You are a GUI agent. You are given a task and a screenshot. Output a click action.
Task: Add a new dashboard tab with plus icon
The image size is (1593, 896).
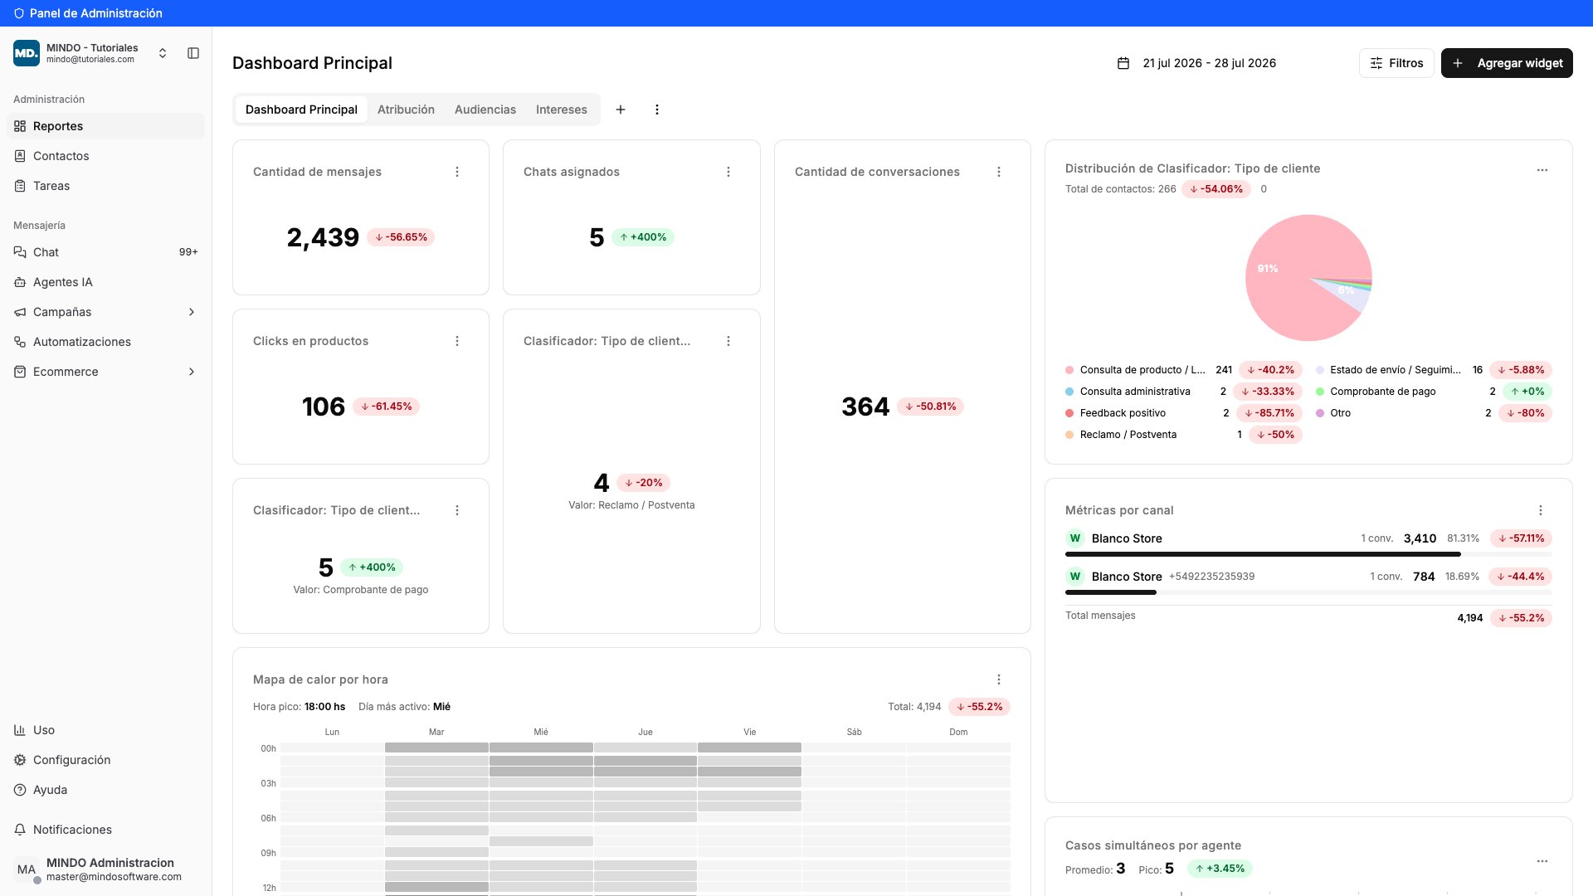point(621,110)
